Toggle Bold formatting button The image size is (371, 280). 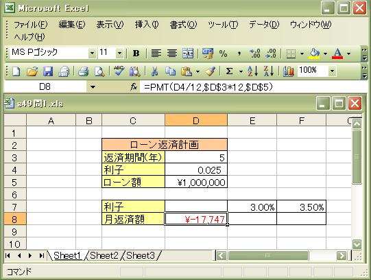pyautogui.click(x=136, y=54)
